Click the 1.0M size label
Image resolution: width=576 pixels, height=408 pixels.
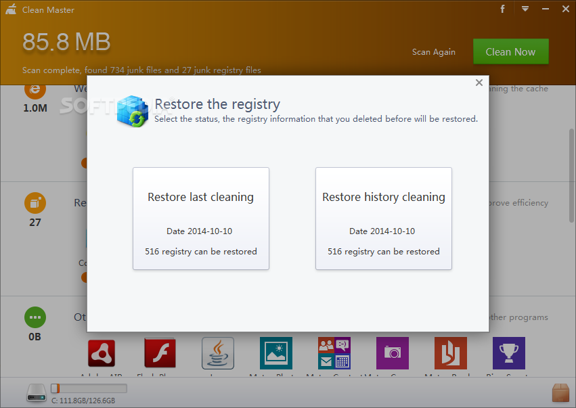click(35, 108)
